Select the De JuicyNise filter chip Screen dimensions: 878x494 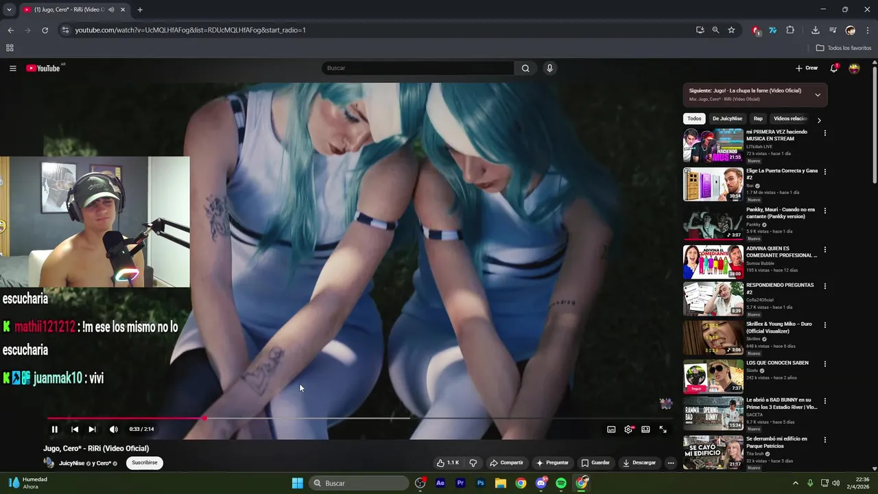[x=727, y=119]
